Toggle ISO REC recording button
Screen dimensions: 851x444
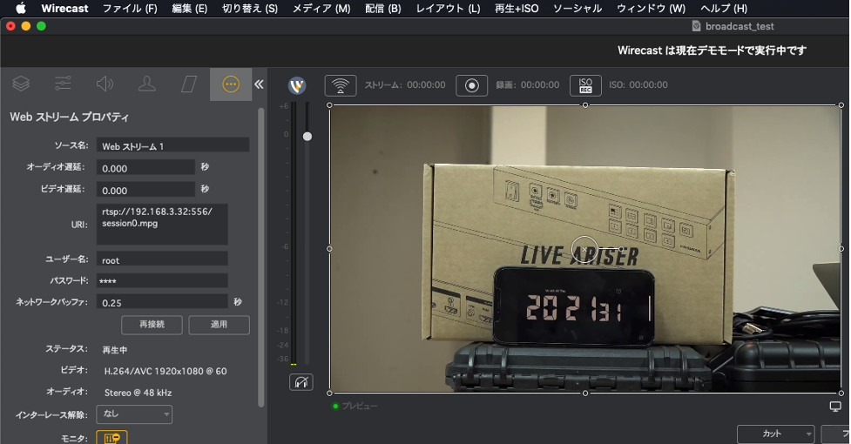coord(585,85)
